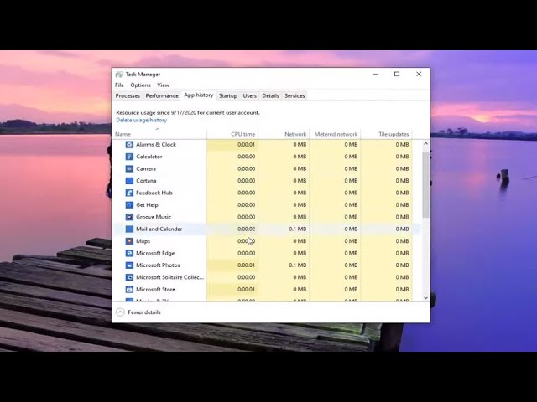This screenshot has width=537, height=402.
Task: Click Microsoft Photos CPU time 0:00:01
Action: (x=246, y=265)
